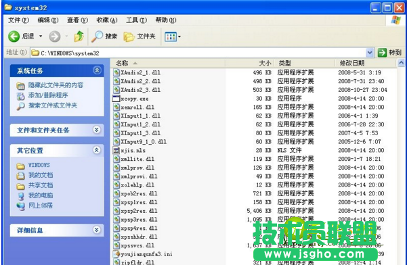The height and width of the screenshot is (265, 407).
Task: Select file XAudio2_3.dll
Action: (x=140, y=90)
